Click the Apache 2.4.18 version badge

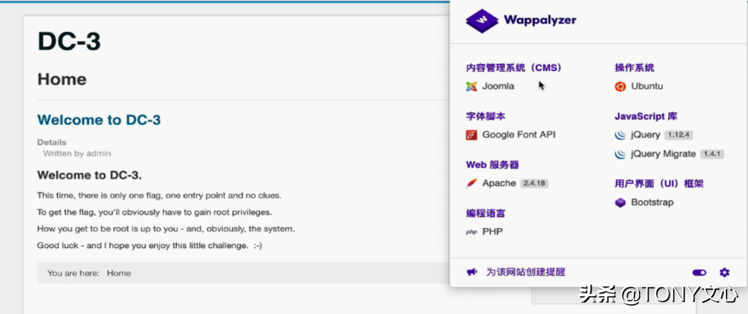coord(534,183)
